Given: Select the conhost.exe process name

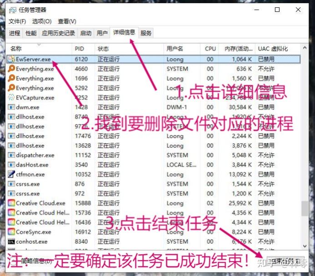Looking at the screenshot, I should [x=32, y=241].
